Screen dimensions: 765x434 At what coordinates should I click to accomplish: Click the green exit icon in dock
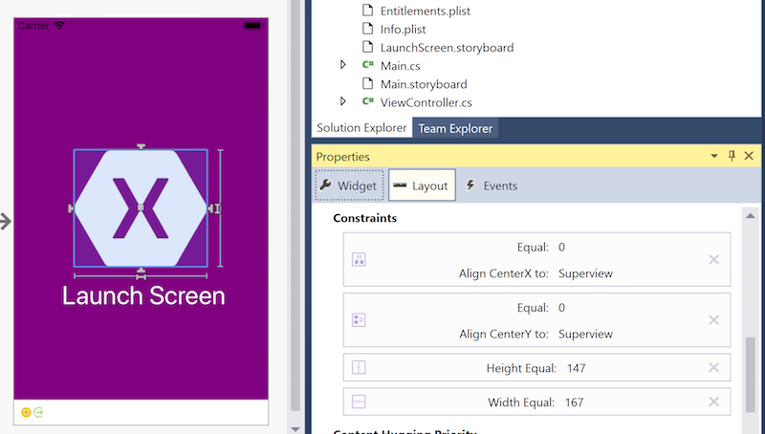(x=38, y=413)
